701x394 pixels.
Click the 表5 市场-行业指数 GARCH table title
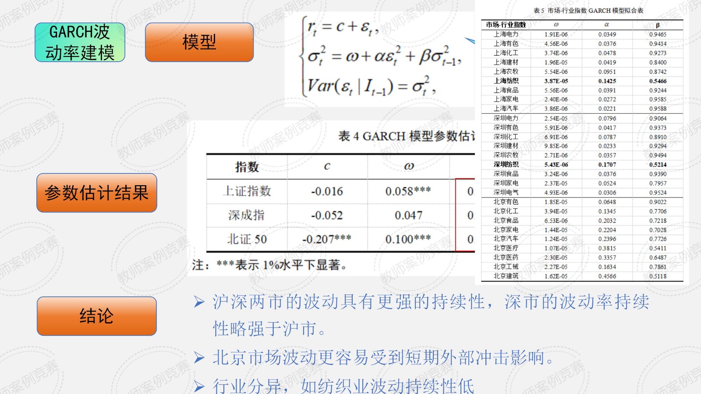pyautogui.click(x=588, y=11)
